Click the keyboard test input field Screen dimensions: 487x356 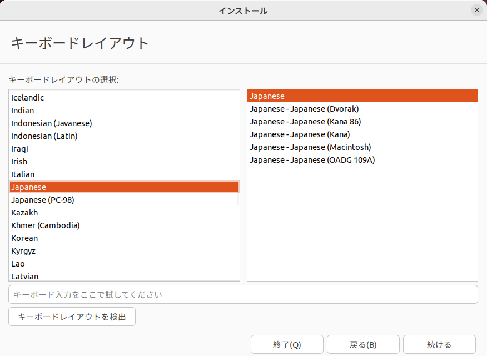point(243,294)
